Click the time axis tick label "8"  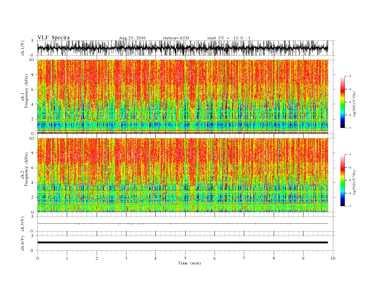coord(274,258)
